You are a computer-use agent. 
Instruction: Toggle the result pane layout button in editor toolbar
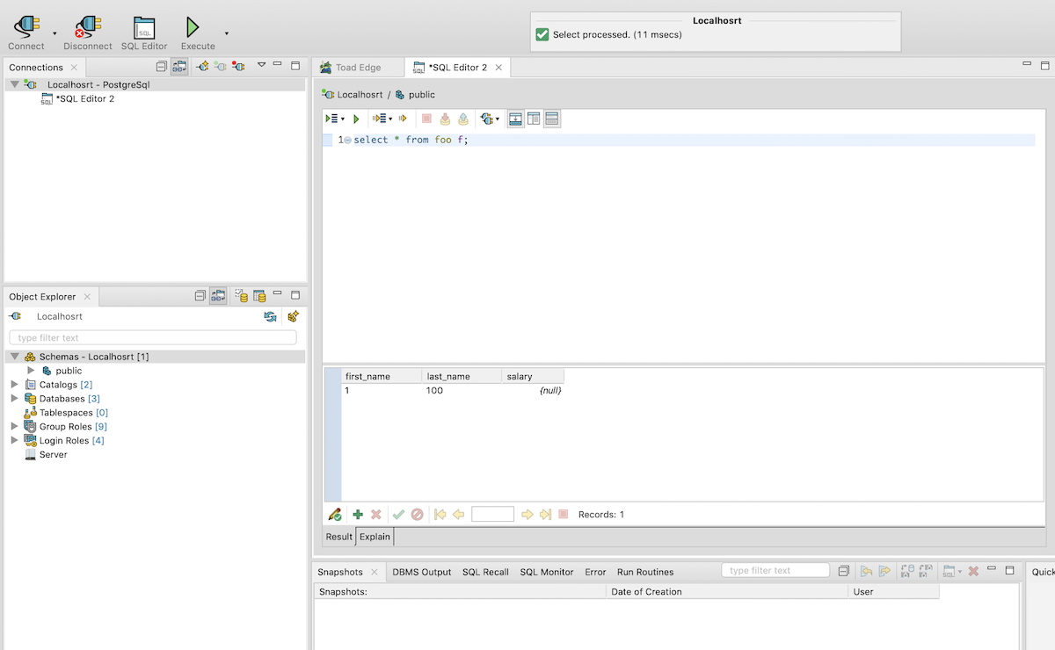515,119
